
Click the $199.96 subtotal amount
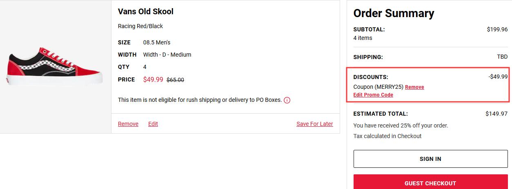(497, 29)
